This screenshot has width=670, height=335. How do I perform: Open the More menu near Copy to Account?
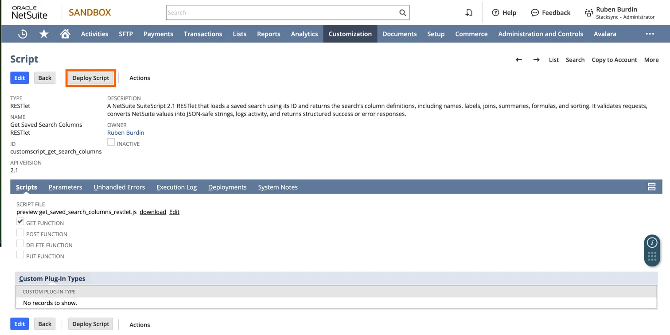pos(651,60)
